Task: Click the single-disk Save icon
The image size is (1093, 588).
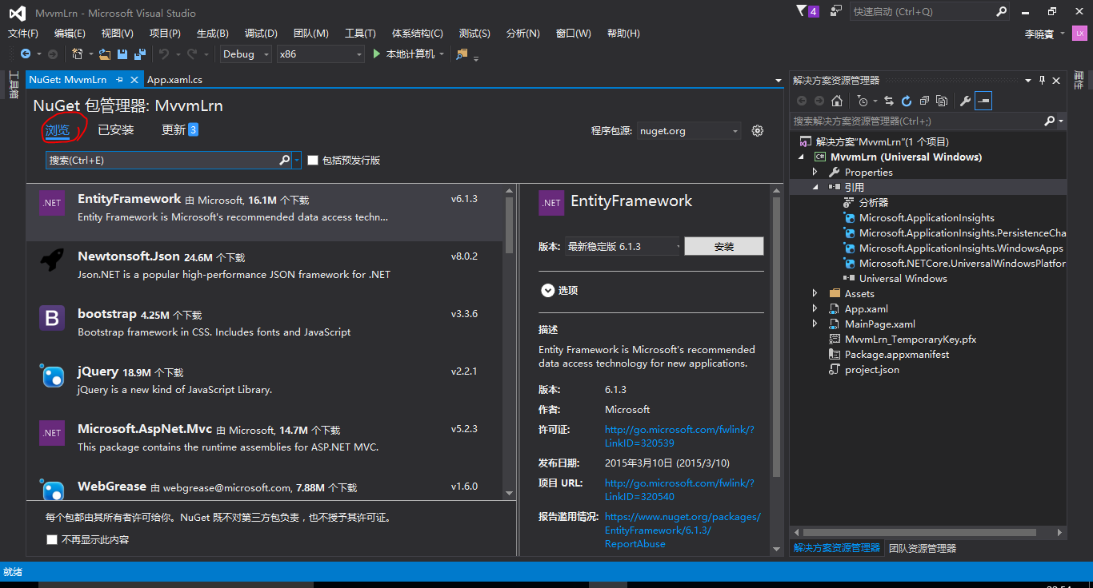Action: (x=122, y=54)
